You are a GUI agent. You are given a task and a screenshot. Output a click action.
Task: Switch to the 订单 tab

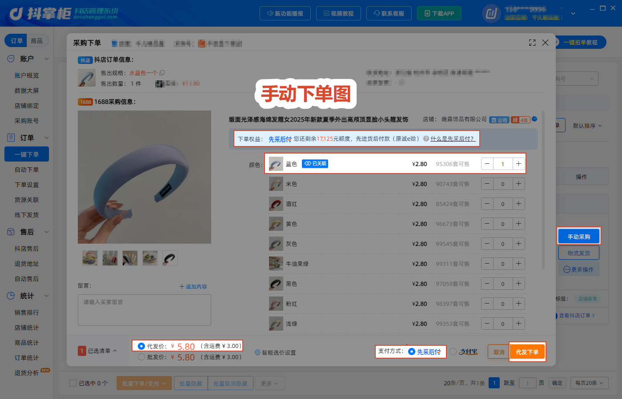coord(16,41)
